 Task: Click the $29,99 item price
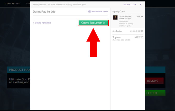(x=140, y=16)
